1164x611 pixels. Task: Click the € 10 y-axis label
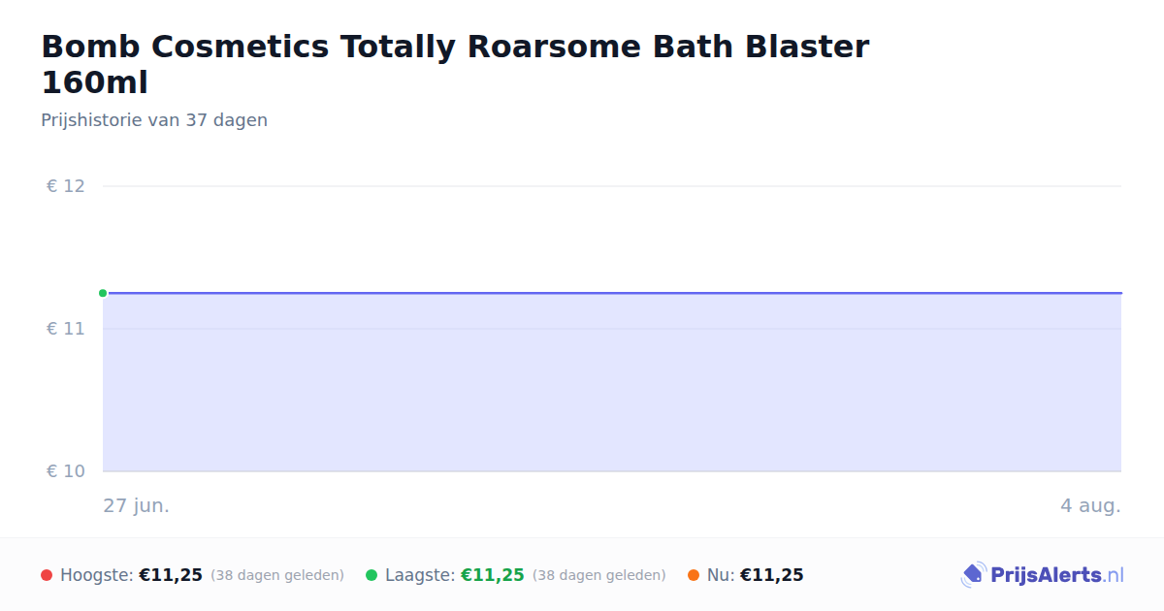pyautogui.click(x=66, y=471)
